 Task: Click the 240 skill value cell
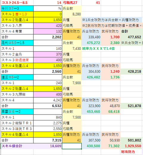[48, 83]
